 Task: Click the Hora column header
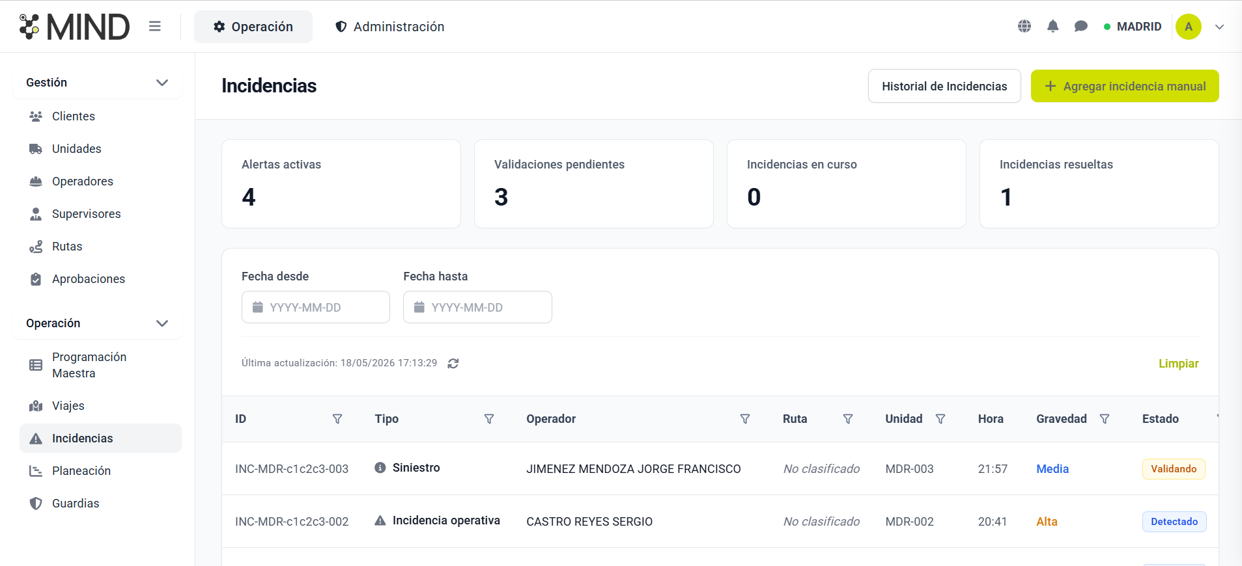point(991,419)
